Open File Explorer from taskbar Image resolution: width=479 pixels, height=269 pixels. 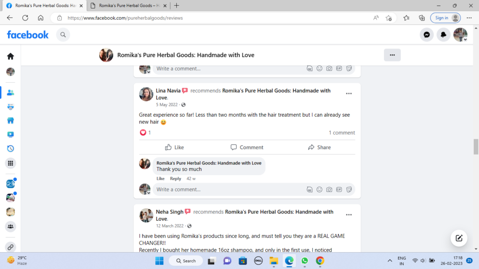click(273, 261)
